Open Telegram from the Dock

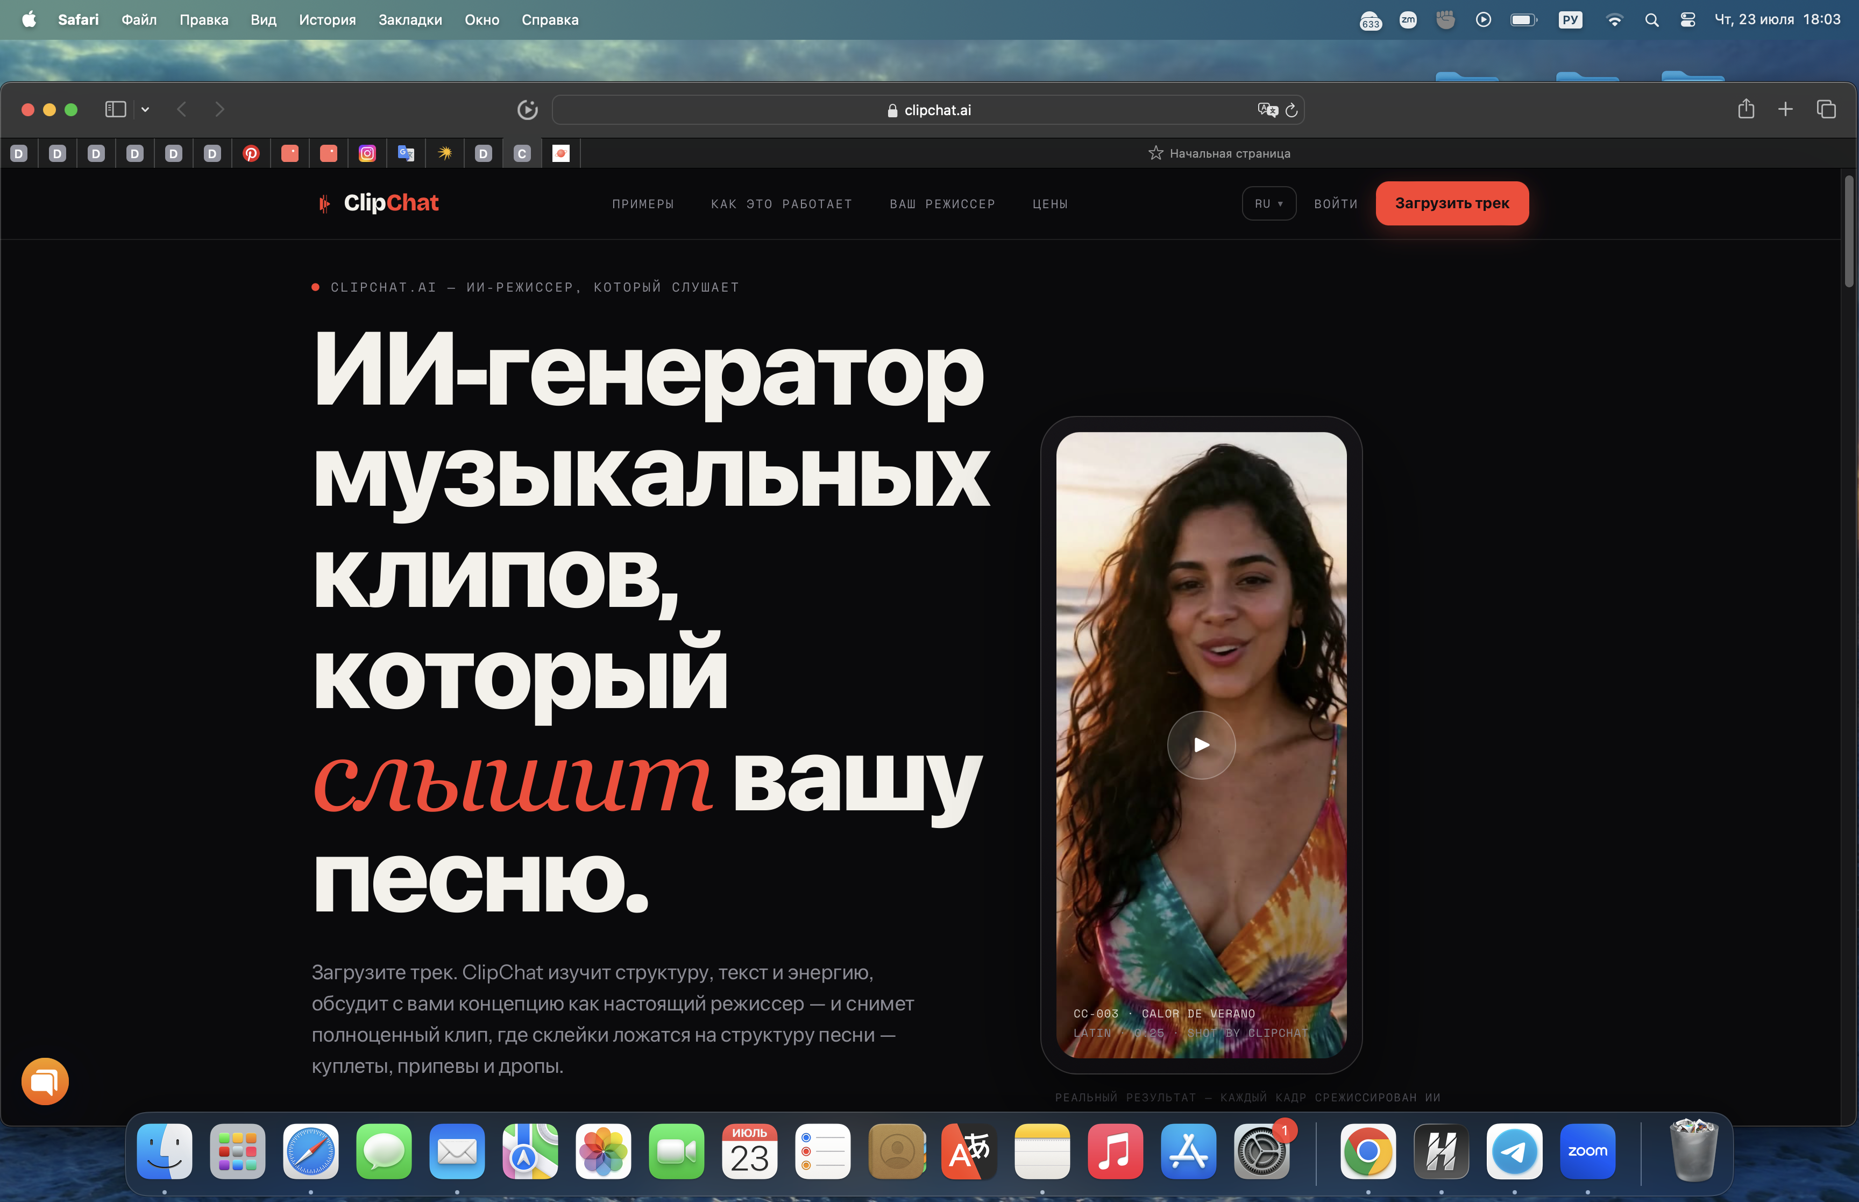pyautogui.click(x=1514, y=1151)
